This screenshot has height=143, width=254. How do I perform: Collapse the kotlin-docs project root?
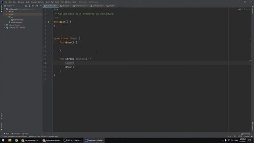click(x=4, y=9)
